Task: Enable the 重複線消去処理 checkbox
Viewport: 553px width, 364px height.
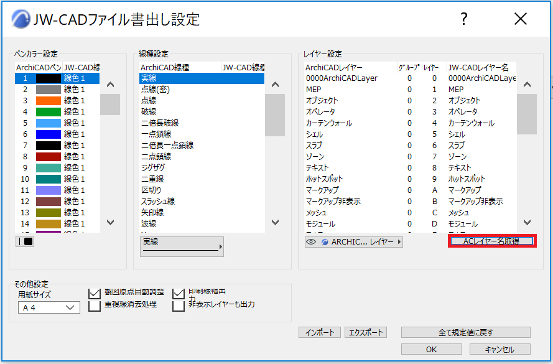Action: point(95,306)
